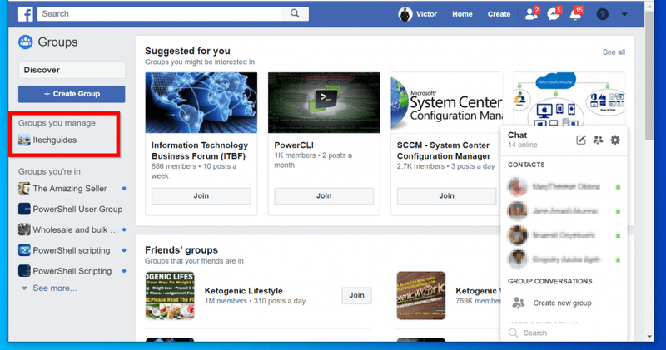Open third contact in Chat list
The height and width of the screenshot is (350, 666).
pyautogui.click(x=564, y=235)
